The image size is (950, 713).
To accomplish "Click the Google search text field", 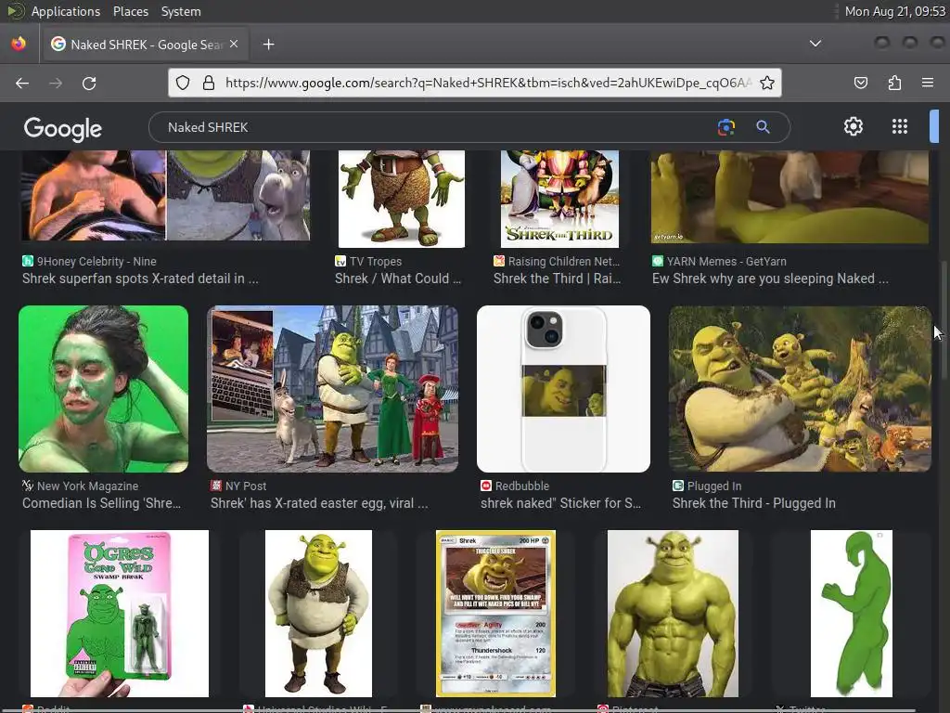I will pos(436,127).
